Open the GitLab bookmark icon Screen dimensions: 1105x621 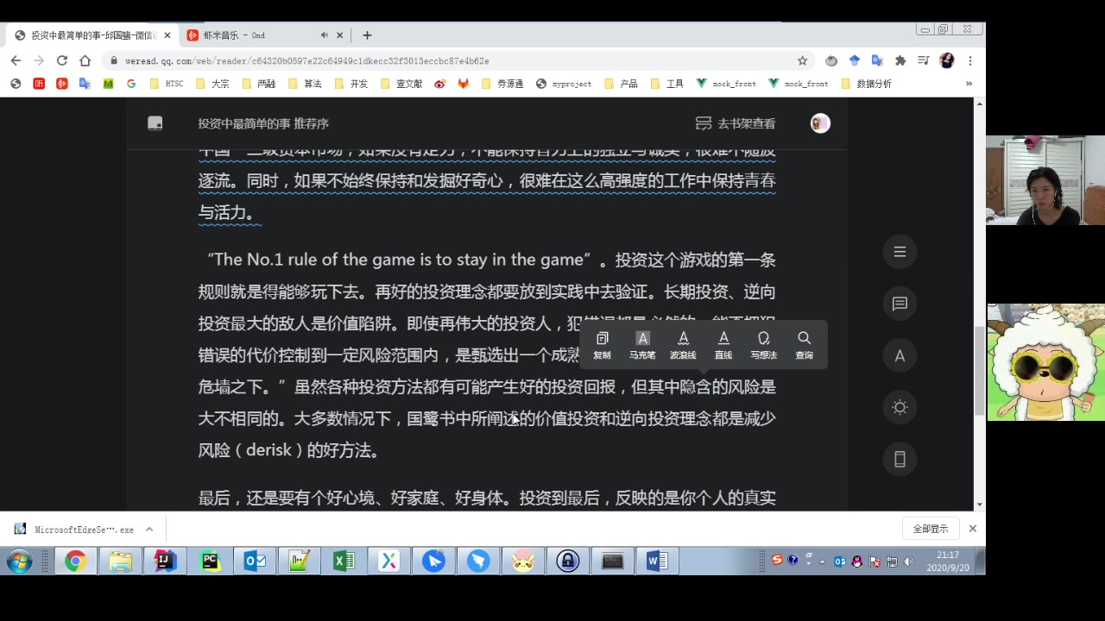464,84
